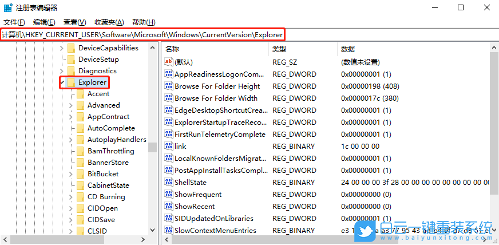
Task: Open the 帮助(H) menu
Action: click(x=144, y=22)
